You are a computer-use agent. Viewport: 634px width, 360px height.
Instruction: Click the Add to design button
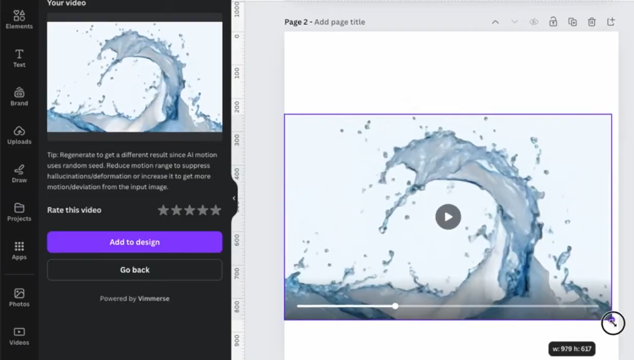pos(134,242)
